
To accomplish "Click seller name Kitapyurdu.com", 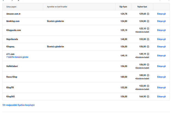I will click(x=14, y=30).
